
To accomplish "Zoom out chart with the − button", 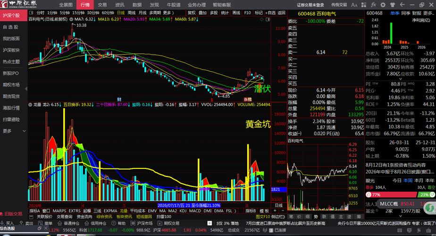I will tap(283, 211).
